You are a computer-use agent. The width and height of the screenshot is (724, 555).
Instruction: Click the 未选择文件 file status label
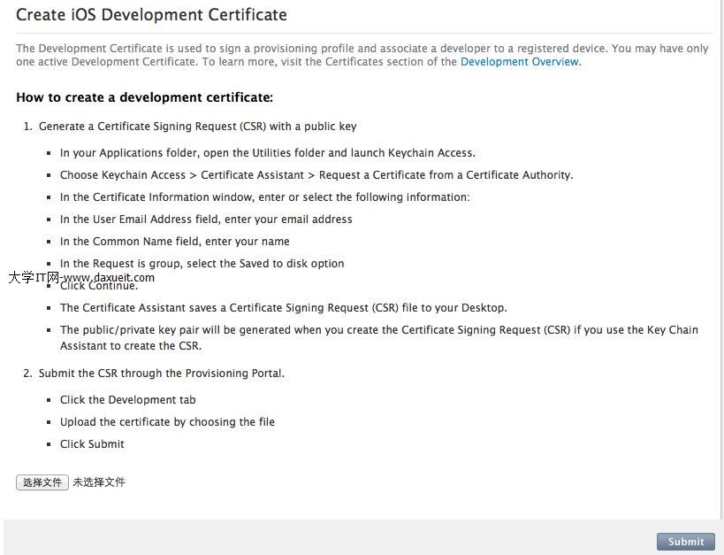coord(99,482)
